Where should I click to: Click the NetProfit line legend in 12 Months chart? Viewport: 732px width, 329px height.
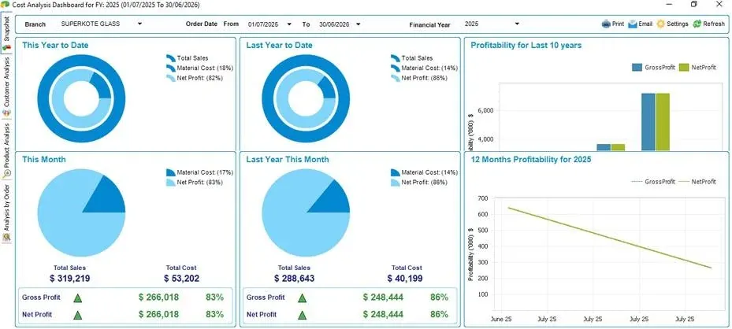click(697, 182)
